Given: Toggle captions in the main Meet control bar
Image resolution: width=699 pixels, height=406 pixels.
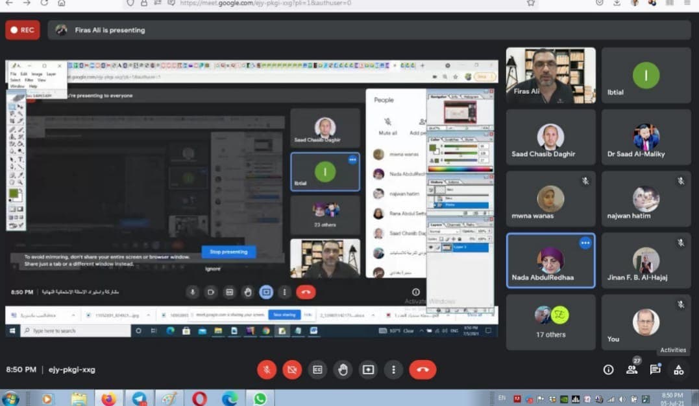Looking at the screenshot, I should [x=317, y=369].
